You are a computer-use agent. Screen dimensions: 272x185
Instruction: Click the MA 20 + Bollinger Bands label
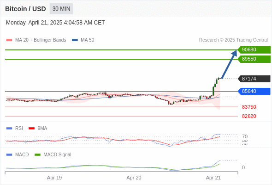pyautogui.click(x=41, y=40)
